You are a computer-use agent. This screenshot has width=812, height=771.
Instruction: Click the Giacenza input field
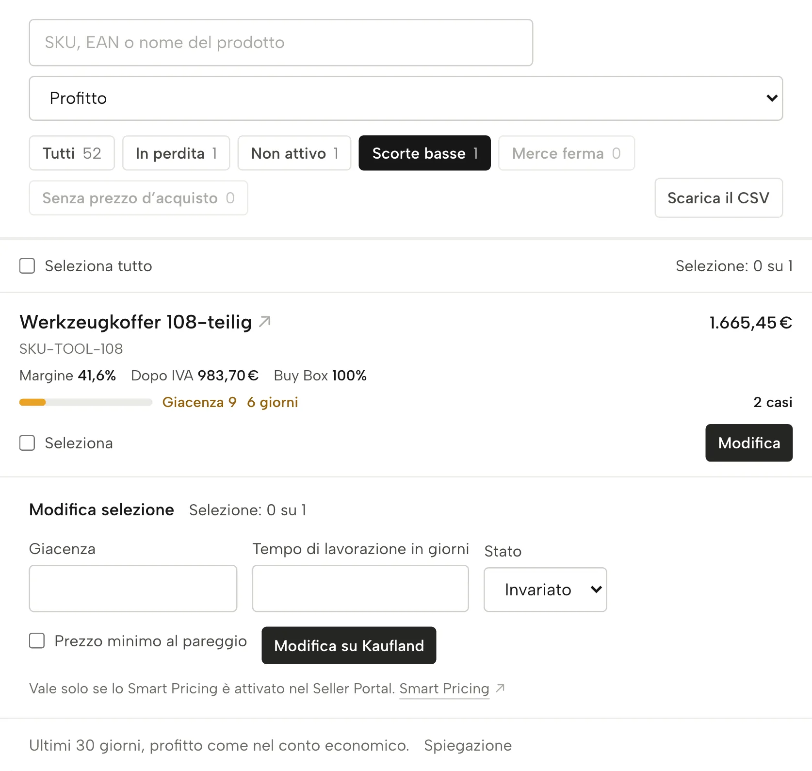(133, 588)
